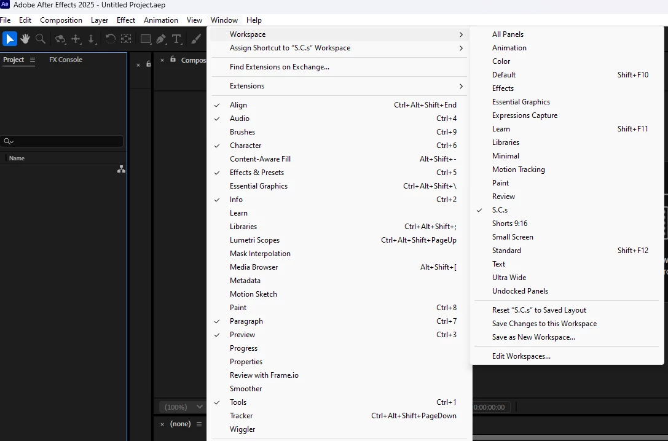Click the Name column header
Image resolution: width=668 pixels, height=441 pixels.
[x=17, y=158]
